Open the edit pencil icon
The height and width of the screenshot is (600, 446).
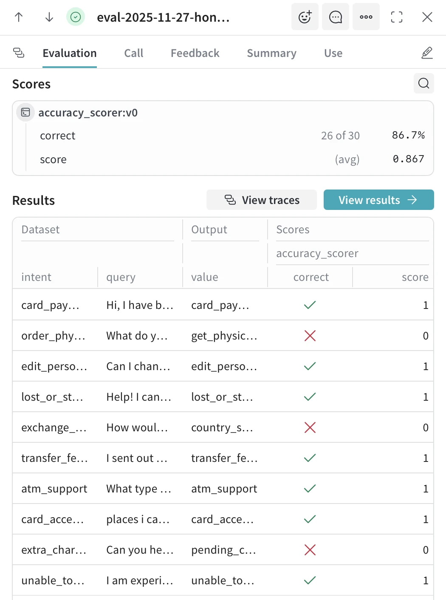point(427,53)
